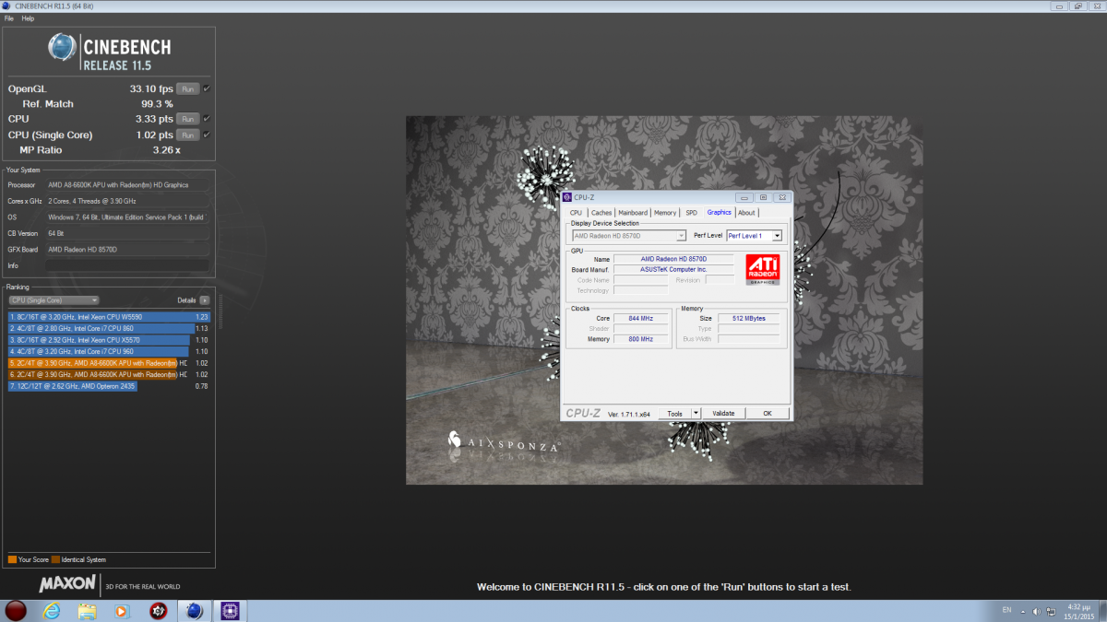Click the ATI Radeon Graphics logo in CPU-Z
Image resolution: width=1107 pixels, height=622 pixels.
pos(762,269)
